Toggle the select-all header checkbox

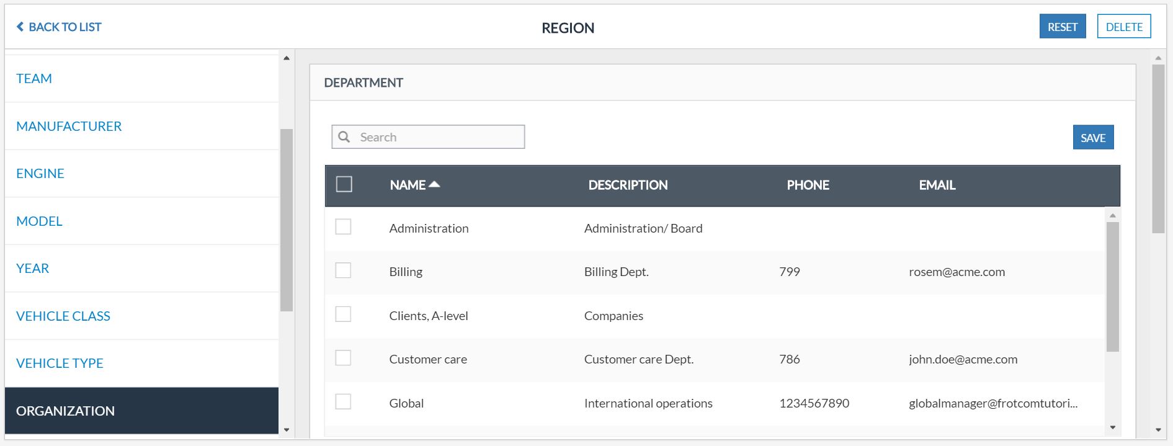344,184
